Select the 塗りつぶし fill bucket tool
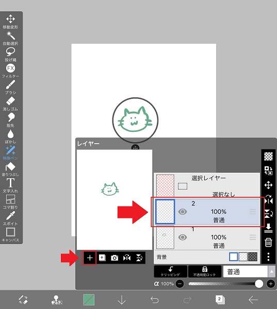 click(10, 169)
